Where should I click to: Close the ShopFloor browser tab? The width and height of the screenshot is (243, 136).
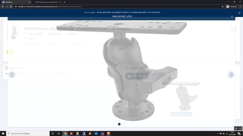(29, 2)
